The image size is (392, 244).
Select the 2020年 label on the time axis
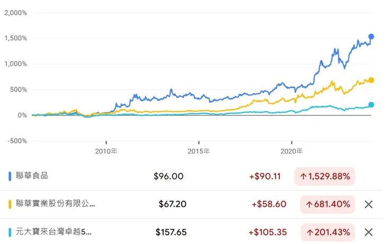[292, 151]
